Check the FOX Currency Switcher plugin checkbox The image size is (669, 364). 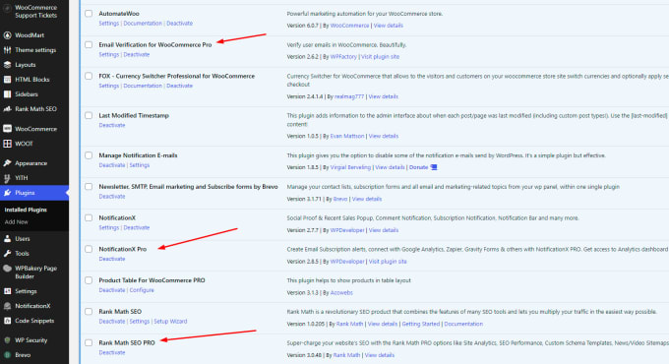[x=89, y=76]
